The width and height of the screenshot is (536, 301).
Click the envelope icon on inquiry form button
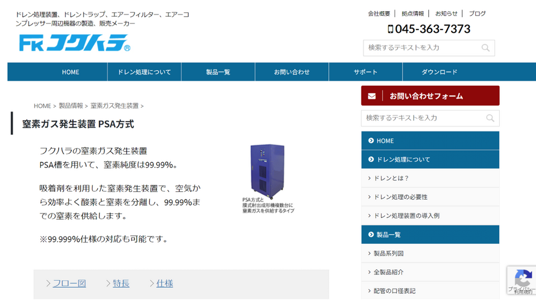click(x=372, y=96)
